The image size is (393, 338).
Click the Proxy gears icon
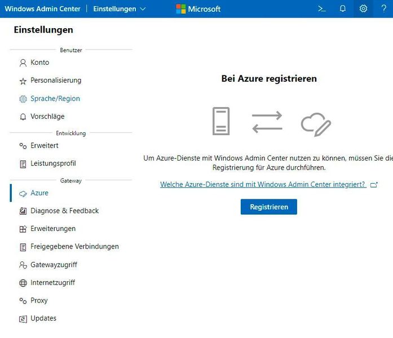coord(23,300)
